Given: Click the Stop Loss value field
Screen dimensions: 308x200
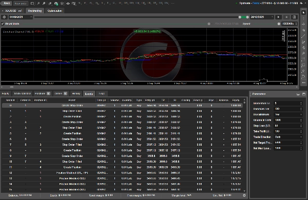Looking at the screenshot, I should tap(288, 126).
